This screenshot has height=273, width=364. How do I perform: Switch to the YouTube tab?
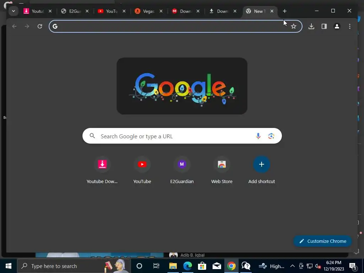coord(108,11)
